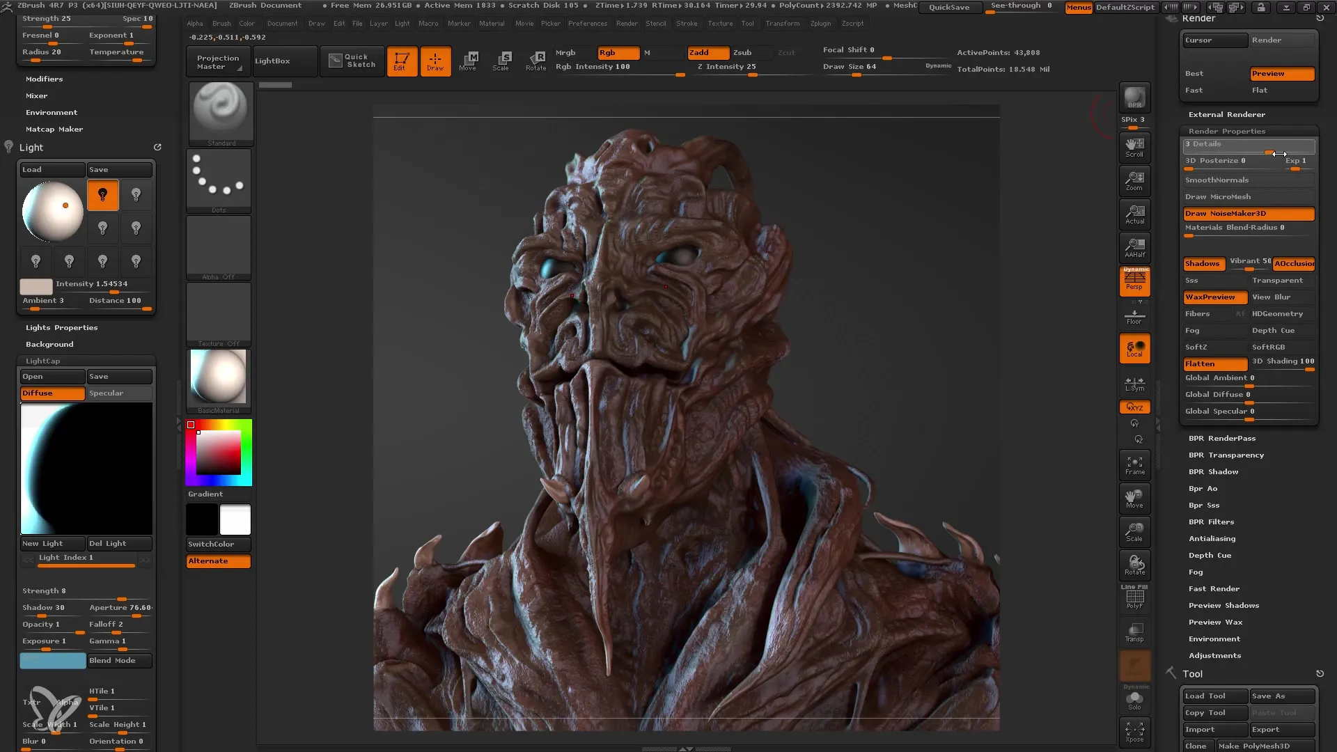Image resolution: width=1337 pixels, height=752 pixels.
Task: Select the Edit tool icon
Action: [x=401, y=60]
